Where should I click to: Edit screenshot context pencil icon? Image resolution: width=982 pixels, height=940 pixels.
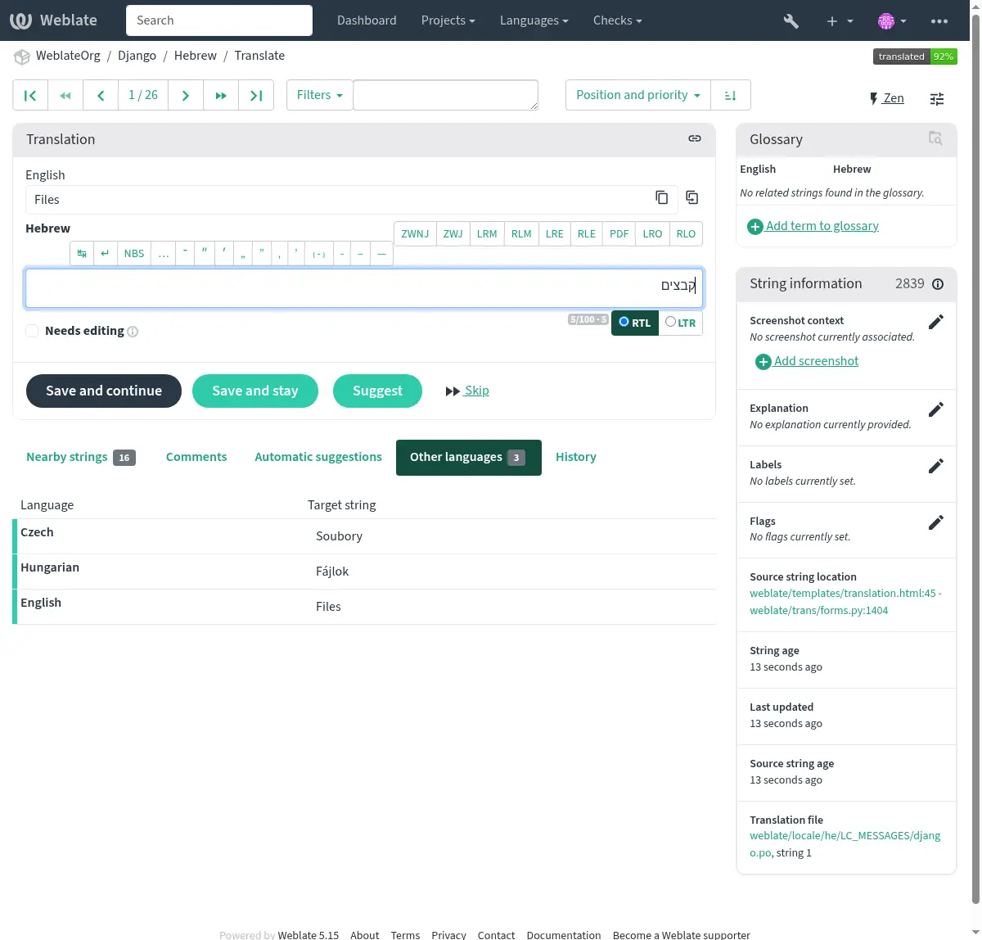click(936, 322)
